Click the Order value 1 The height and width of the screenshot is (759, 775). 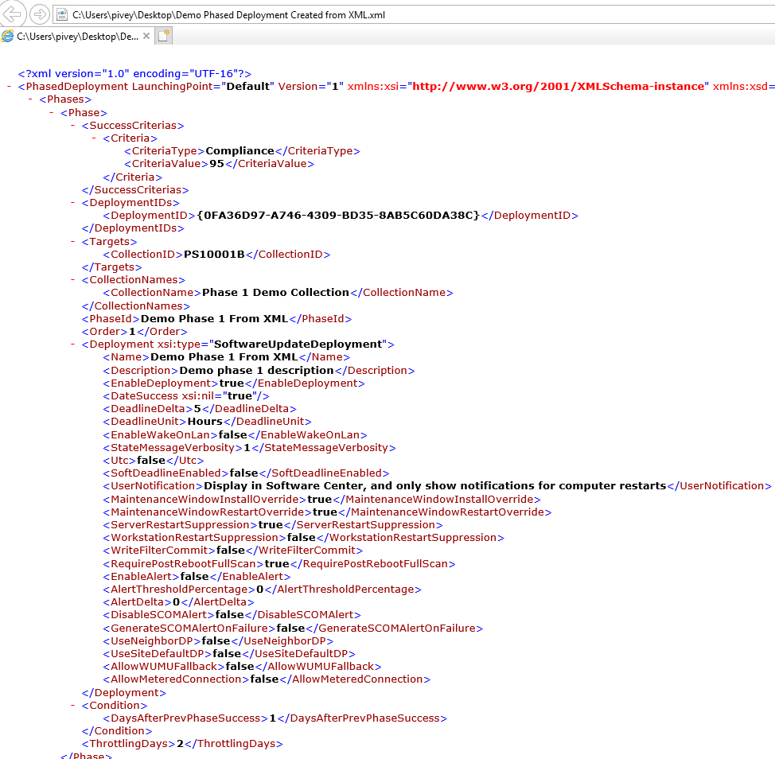[132, 332]
